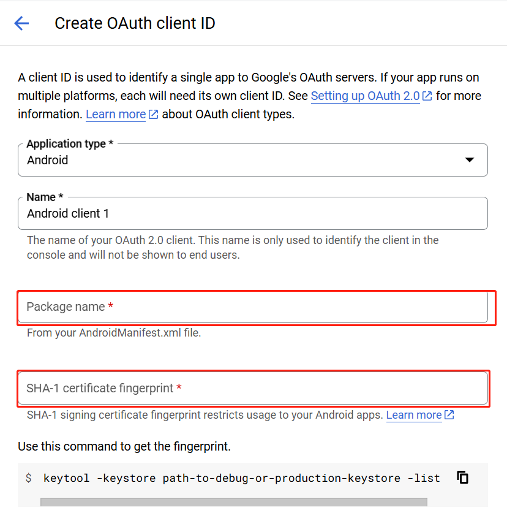This screenshot has height=518, width=507.
Task: Select the keytool command text in the code box
Action: tap(242, 478)
